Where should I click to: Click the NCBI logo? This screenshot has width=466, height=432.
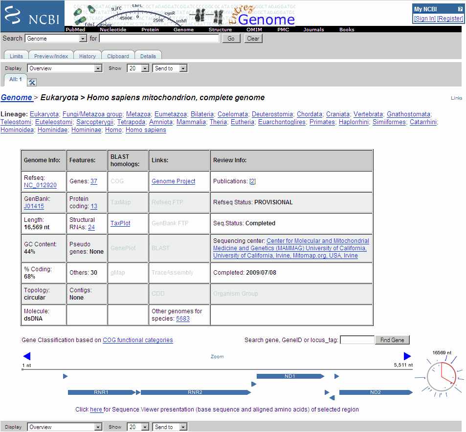coord(32,16)
